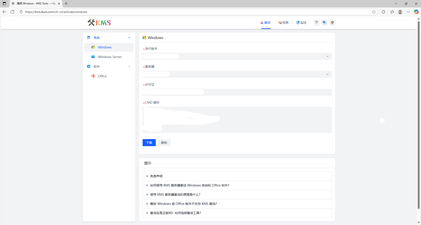The height and width of the screenshot is (225, 421).
Task: Open Edge settings and more menu
Action: (408, 12)
